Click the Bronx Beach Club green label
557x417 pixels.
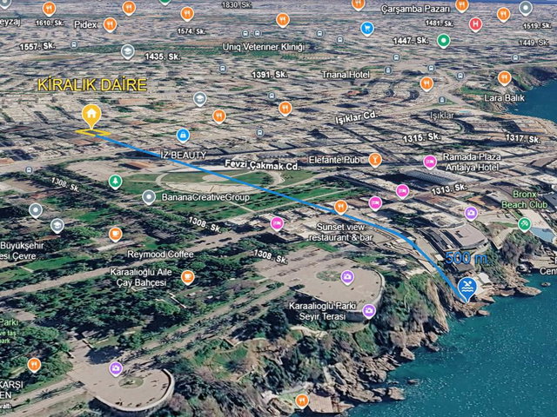524,199
